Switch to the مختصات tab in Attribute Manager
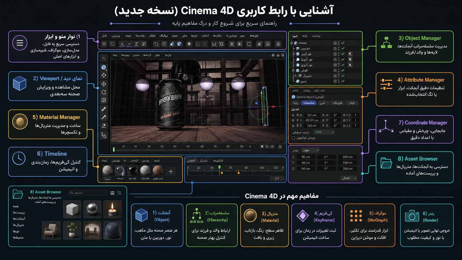The width and height of the screenshot is (462, 260). click(x=309, y=103)
